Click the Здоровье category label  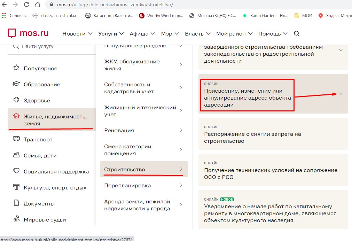[x=37, y=101]
